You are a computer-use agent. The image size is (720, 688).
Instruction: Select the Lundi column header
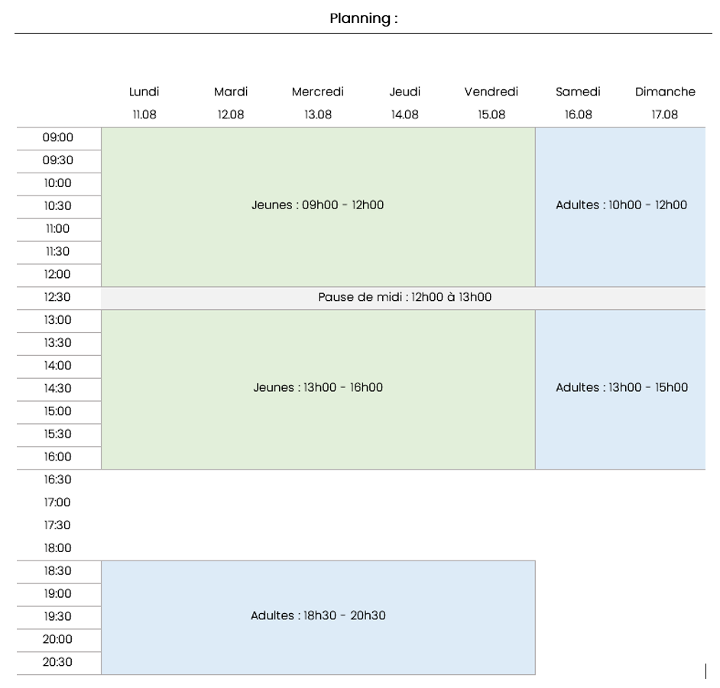(x=144, y=92)
